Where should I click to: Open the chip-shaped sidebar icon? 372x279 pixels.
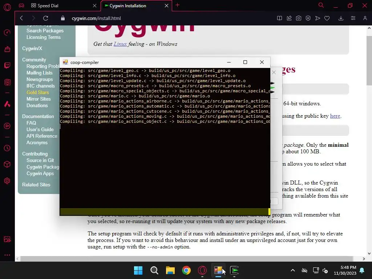pos(7,82)
